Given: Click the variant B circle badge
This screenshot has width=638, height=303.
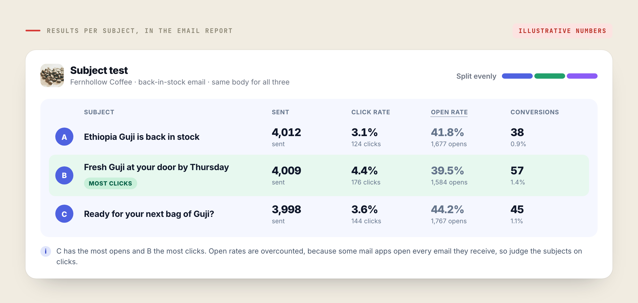Looking at the screenshot, I should point(64,175).
